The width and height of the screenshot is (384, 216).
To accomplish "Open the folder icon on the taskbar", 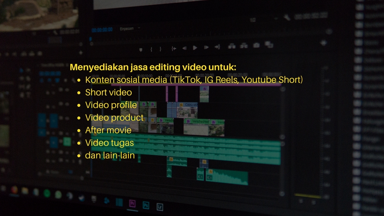I will 25,190.
